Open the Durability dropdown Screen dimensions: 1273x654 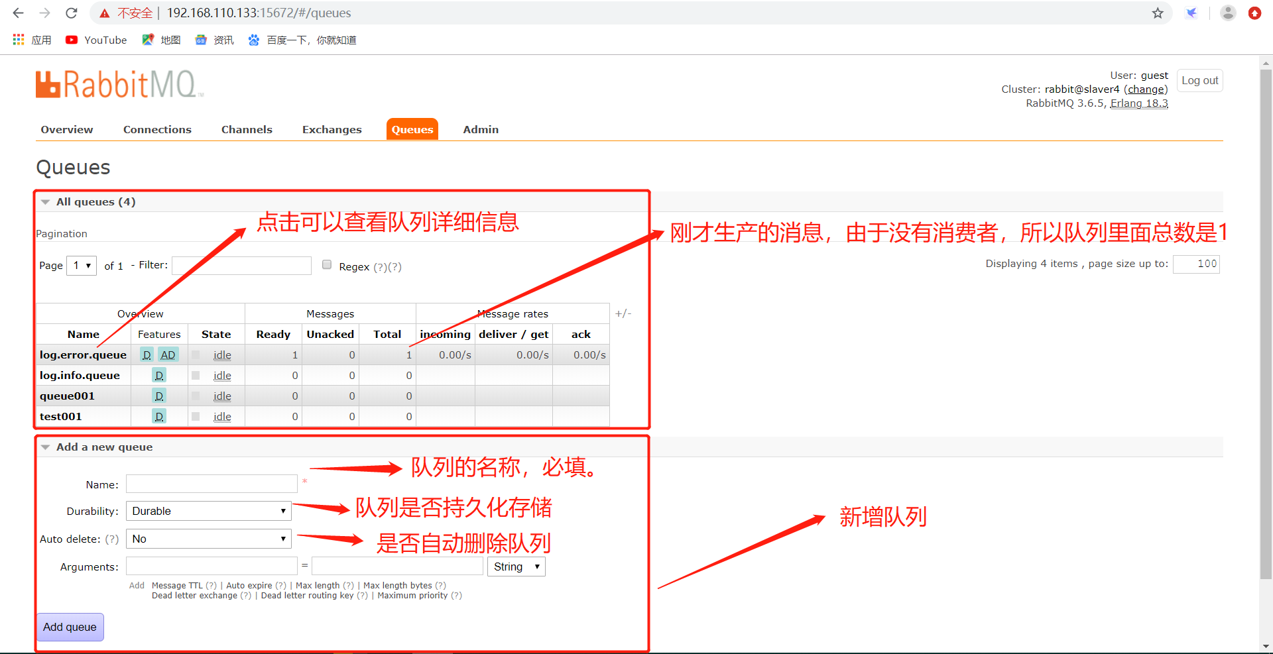[209, 511]
